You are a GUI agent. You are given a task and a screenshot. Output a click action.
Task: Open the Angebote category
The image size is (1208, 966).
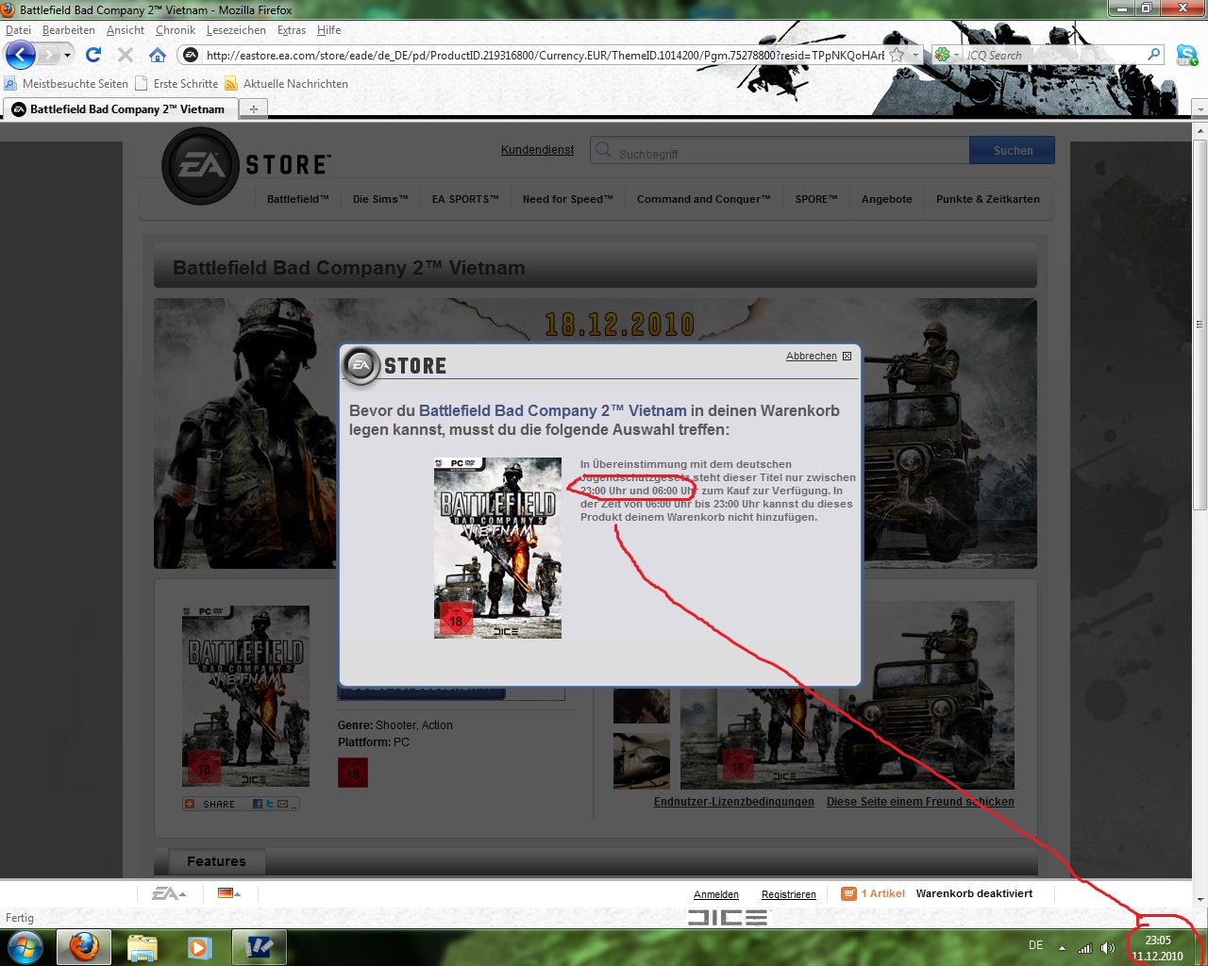(x=887, y=199)
